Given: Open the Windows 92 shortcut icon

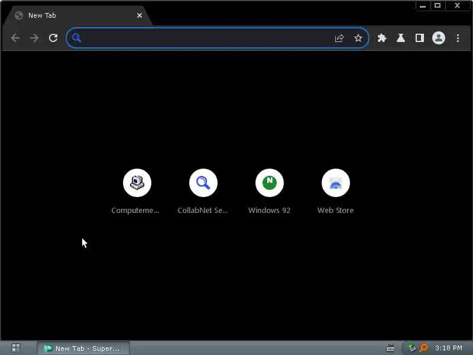Looking at the screenshot, I should [x=270, y=183].
